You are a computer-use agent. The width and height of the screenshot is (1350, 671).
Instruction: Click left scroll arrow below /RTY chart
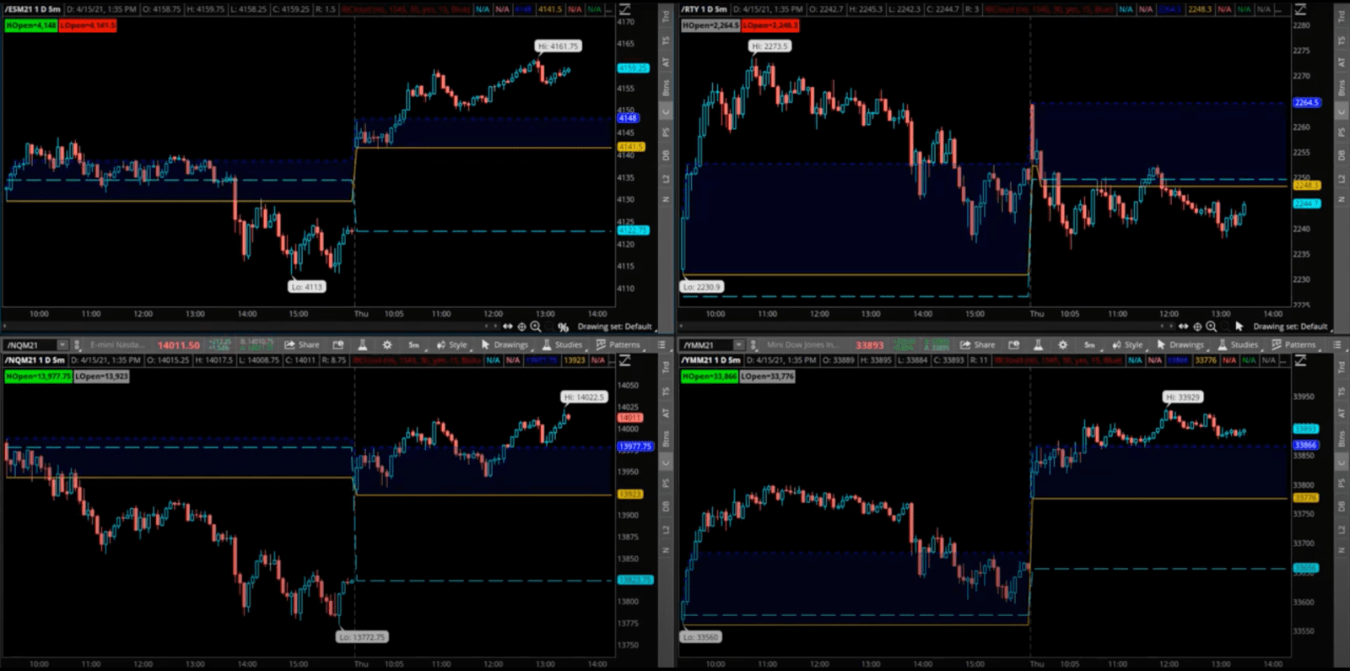pos(681,327)
